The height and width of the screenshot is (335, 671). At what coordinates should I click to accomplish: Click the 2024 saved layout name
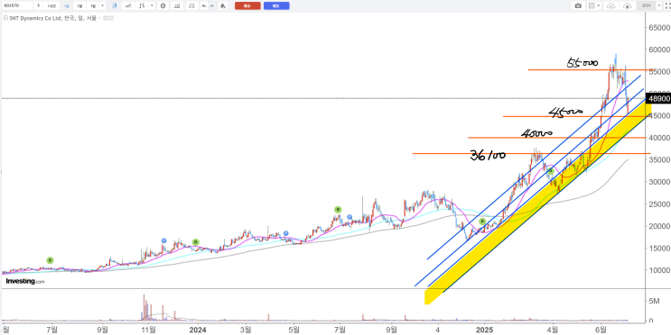647,5
